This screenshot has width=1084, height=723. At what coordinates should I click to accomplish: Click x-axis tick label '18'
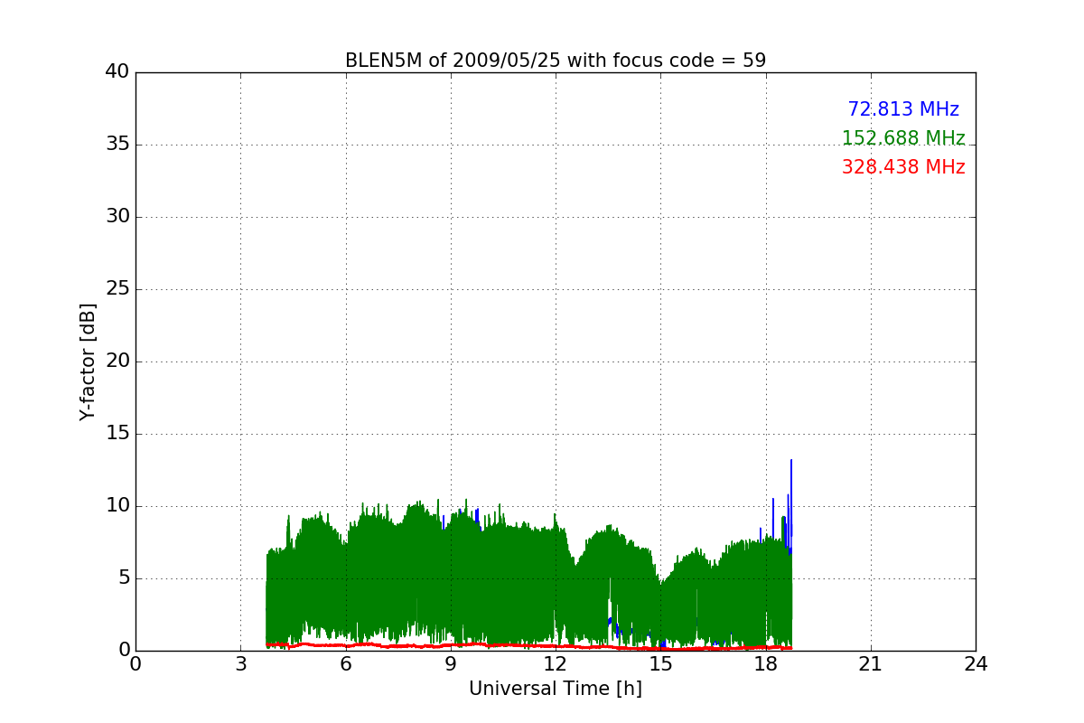click(766, 664)
